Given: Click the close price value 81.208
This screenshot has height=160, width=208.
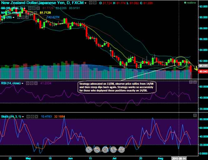Looking at the screenshot, I should pyautogui.click(x=148, y=3).
